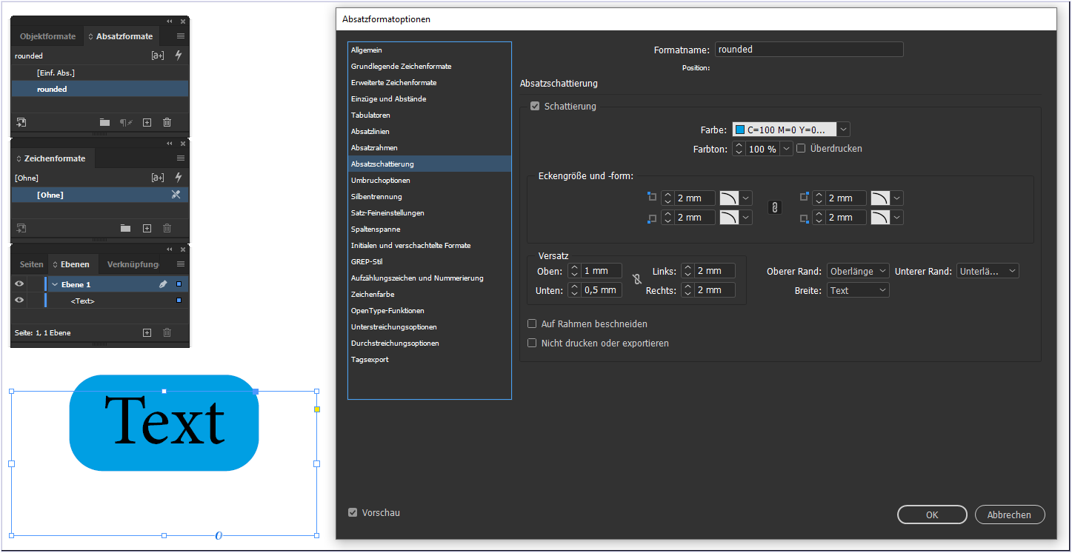
Task: Uncheck Auf Rahmen beschneiden
Action: pos(531,324)
